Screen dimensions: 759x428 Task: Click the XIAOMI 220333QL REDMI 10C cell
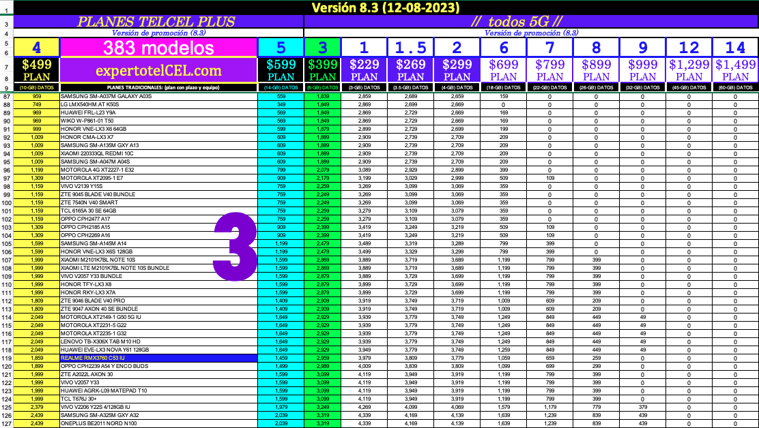coord(158,153)
